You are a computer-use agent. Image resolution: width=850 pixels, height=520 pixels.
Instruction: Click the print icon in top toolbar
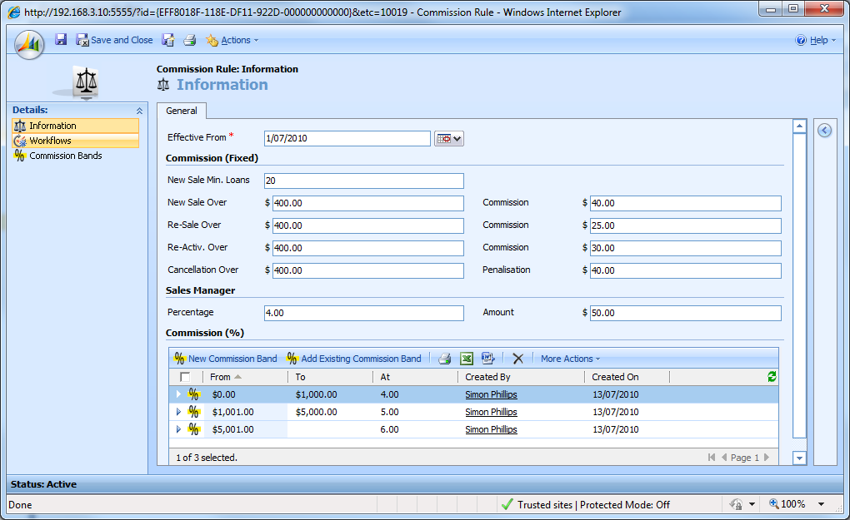coord(189,40)
